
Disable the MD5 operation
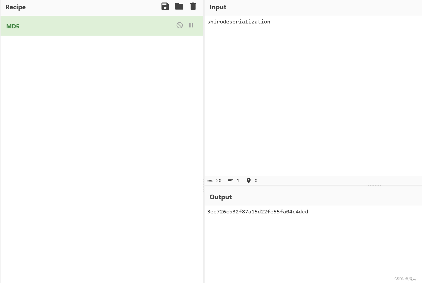(180, 25)
